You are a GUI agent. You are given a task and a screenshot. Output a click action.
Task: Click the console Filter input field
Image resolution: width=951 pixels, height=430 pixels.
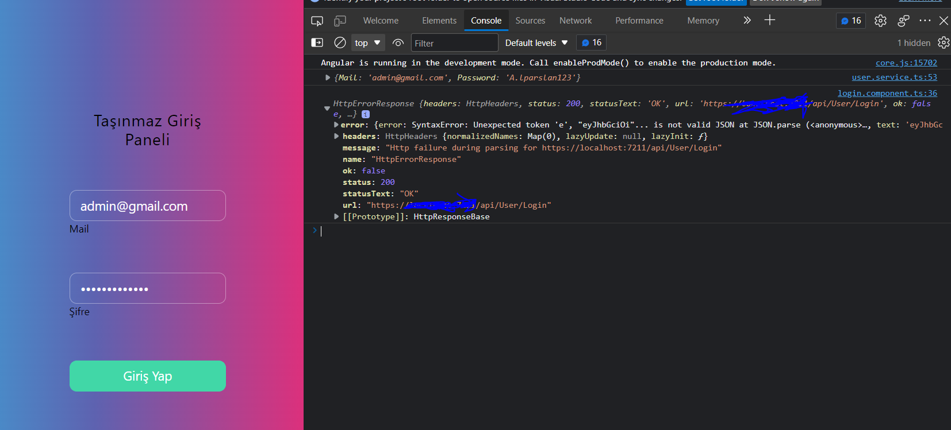[454, 43]
